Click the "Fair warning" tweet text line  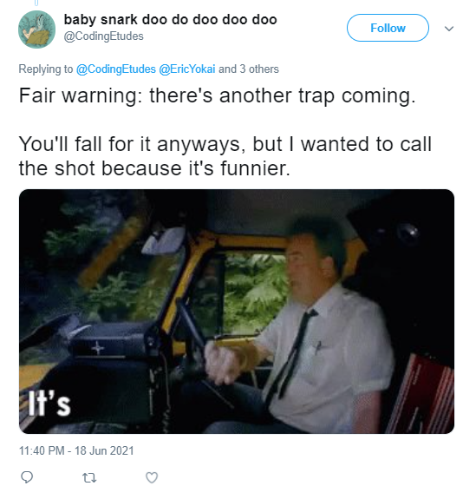(x=218, y=95)
